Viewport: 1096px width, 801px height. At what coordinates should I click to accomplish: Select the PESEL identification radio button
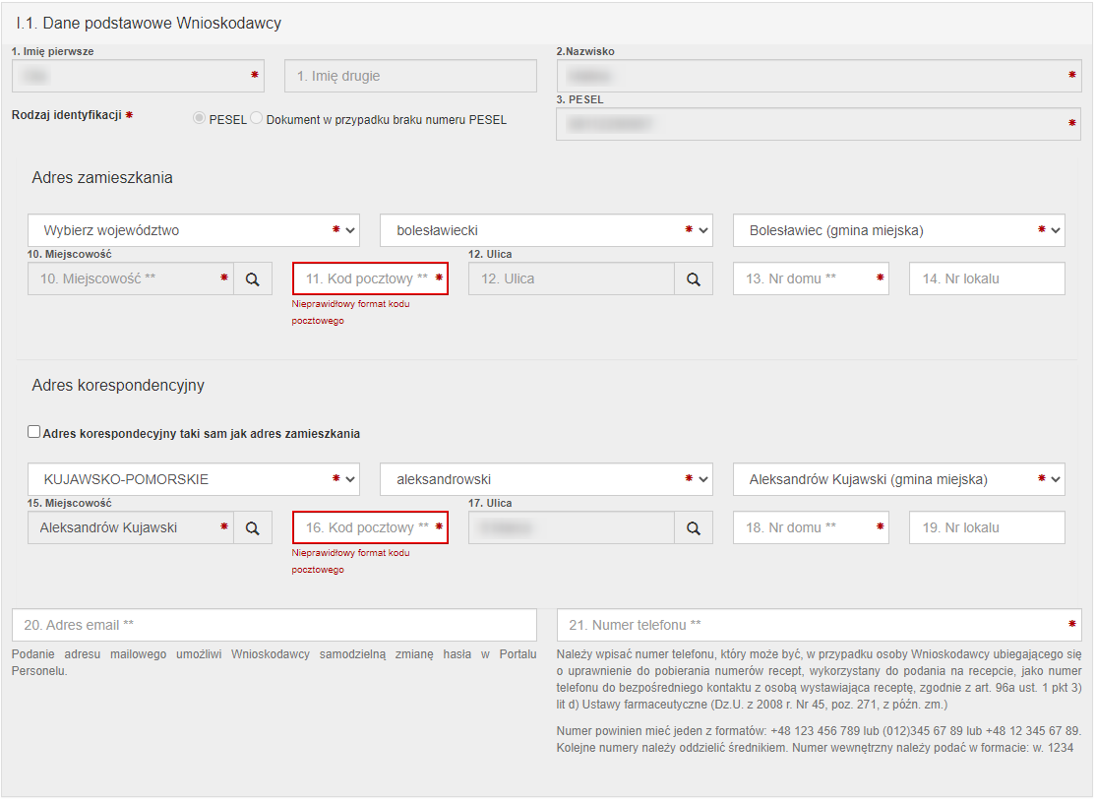coord(200,119)
